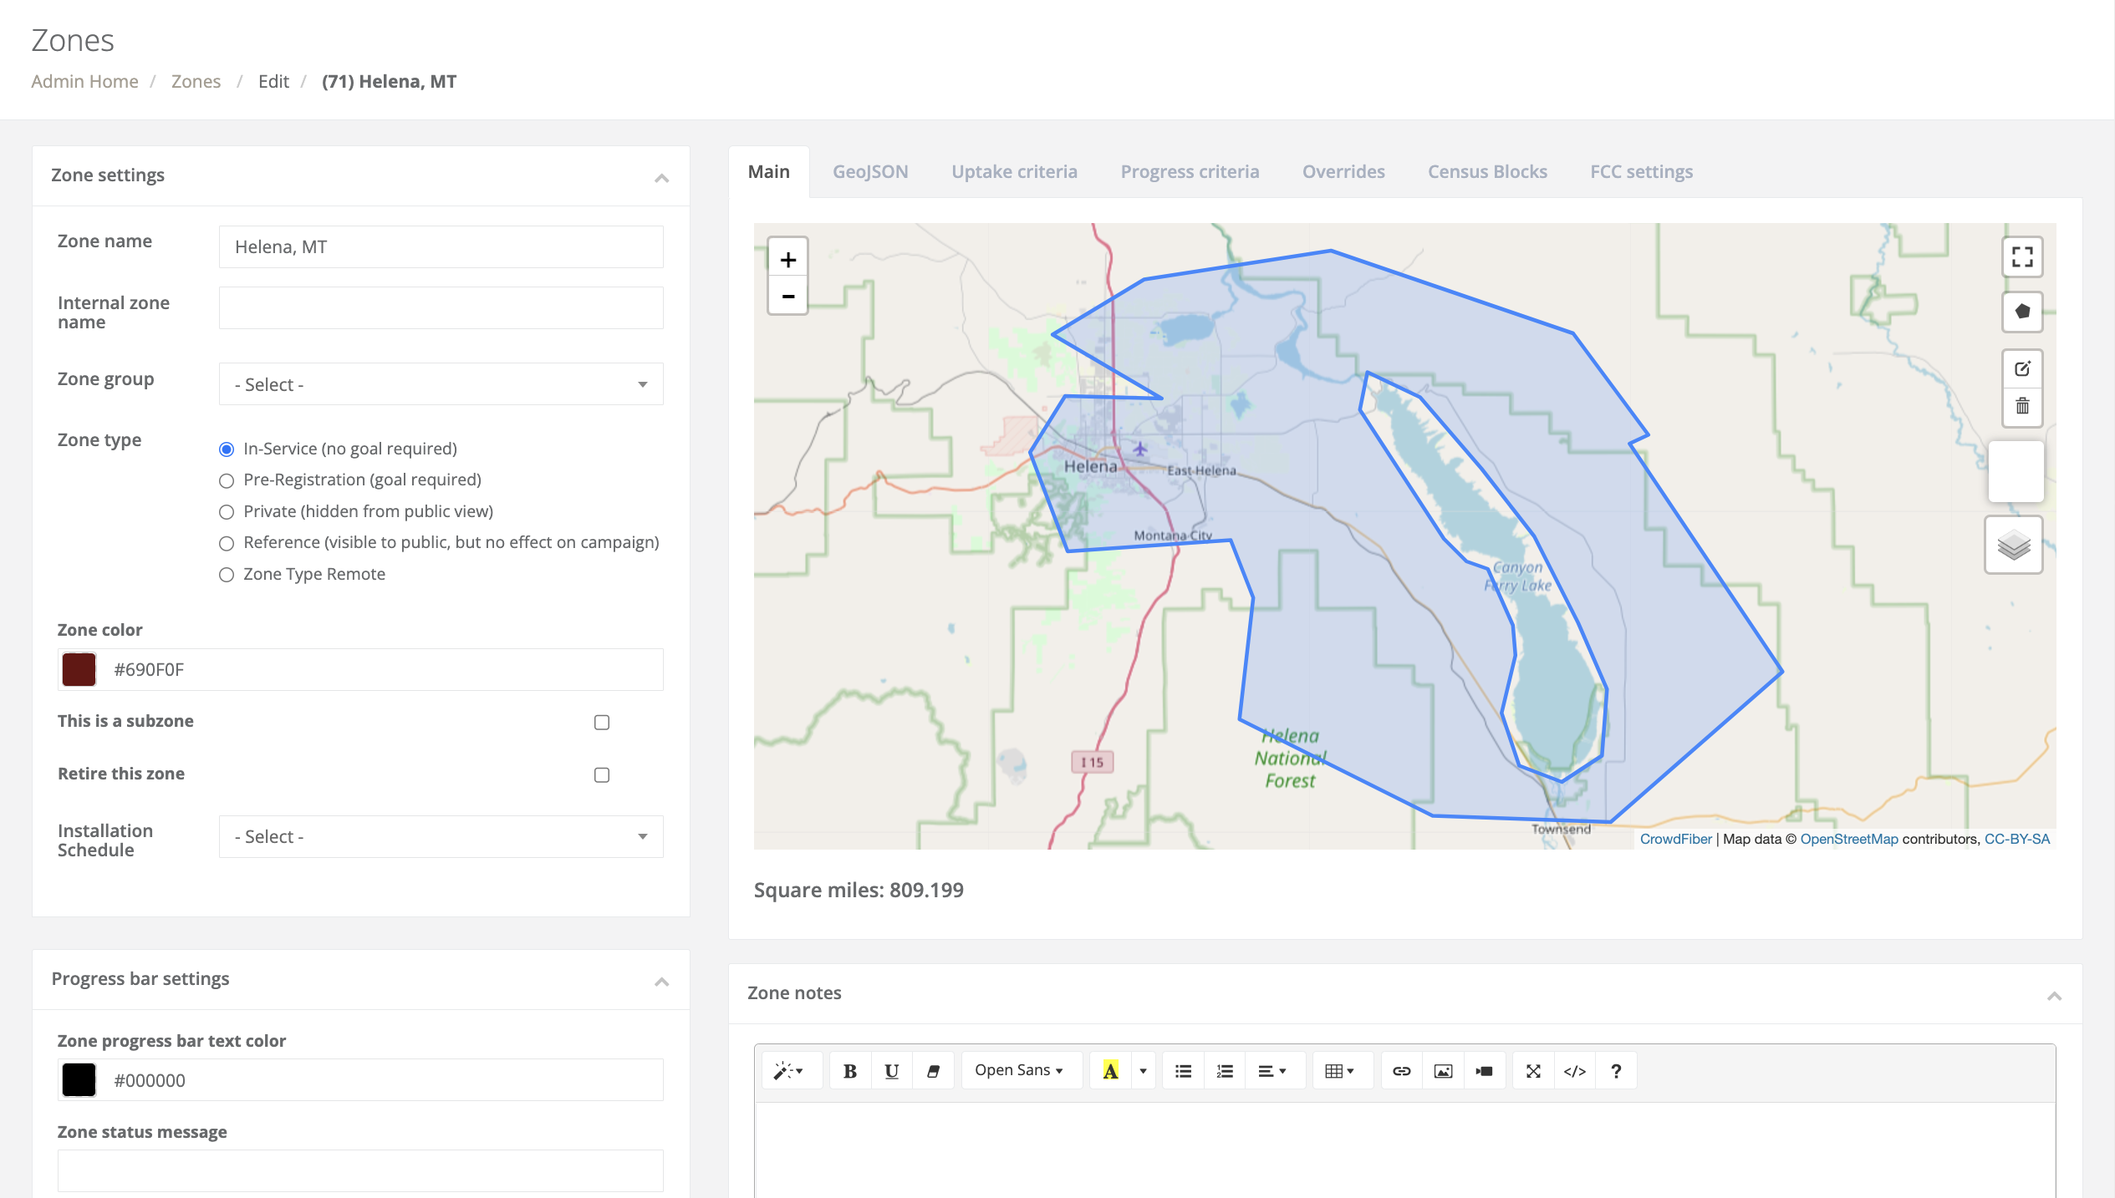Open the Installation Schedule dropdown
2115x1198 pixels.
tap(441, 837)
